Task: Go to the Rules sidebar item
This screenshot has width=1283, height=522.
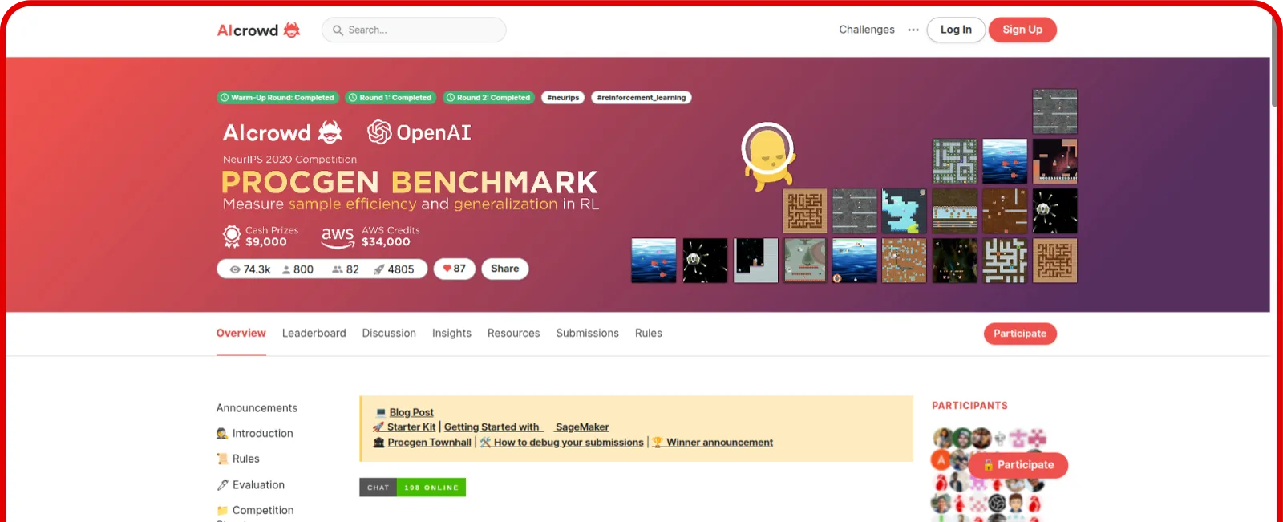Action: (238, 459)
